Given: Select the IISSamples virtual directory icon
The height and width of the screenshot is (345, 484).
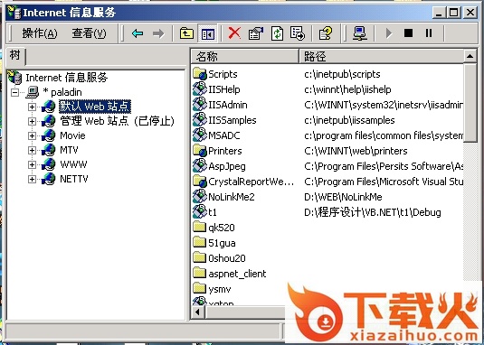Looking at the screenshot, I should (x=200, y=120).
